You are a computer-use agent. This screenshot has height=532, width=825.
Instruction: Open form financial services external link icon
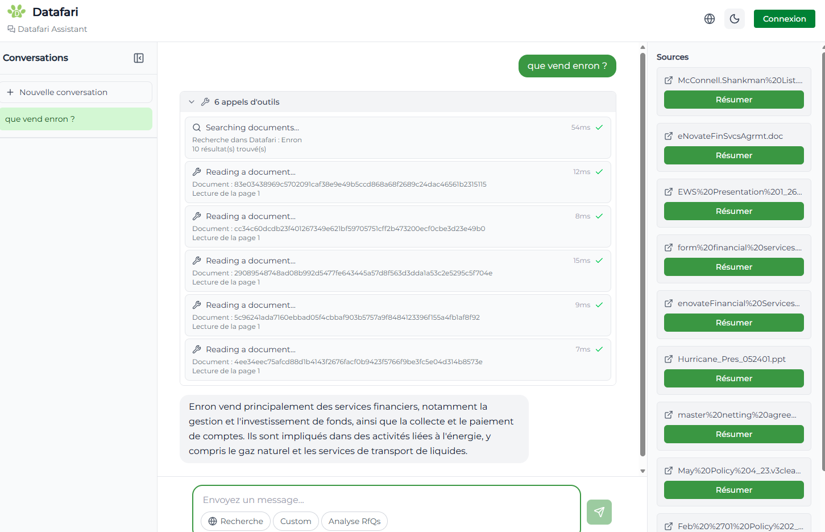click(669, 248)
